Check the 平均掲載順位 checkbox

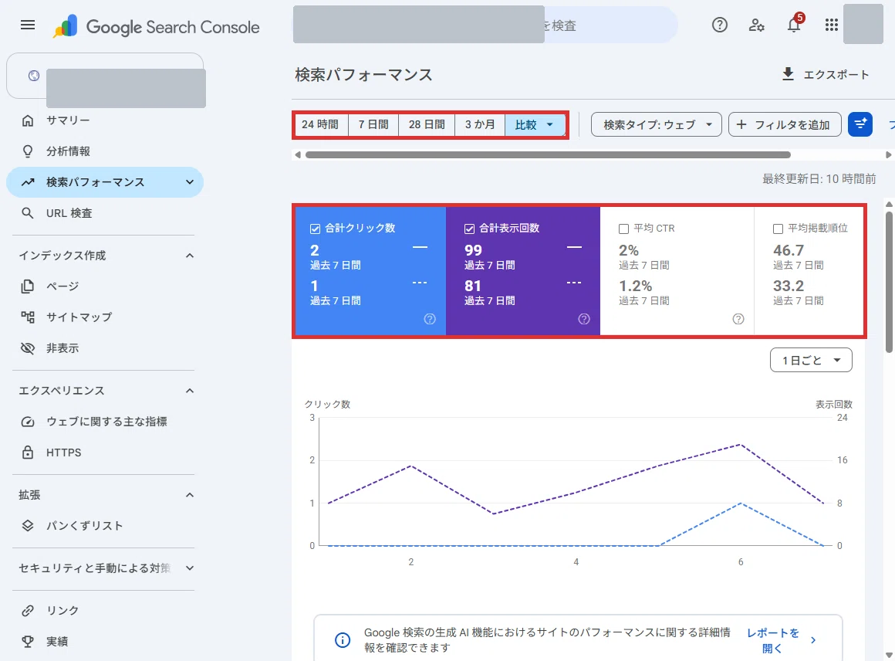click(778, 229)
